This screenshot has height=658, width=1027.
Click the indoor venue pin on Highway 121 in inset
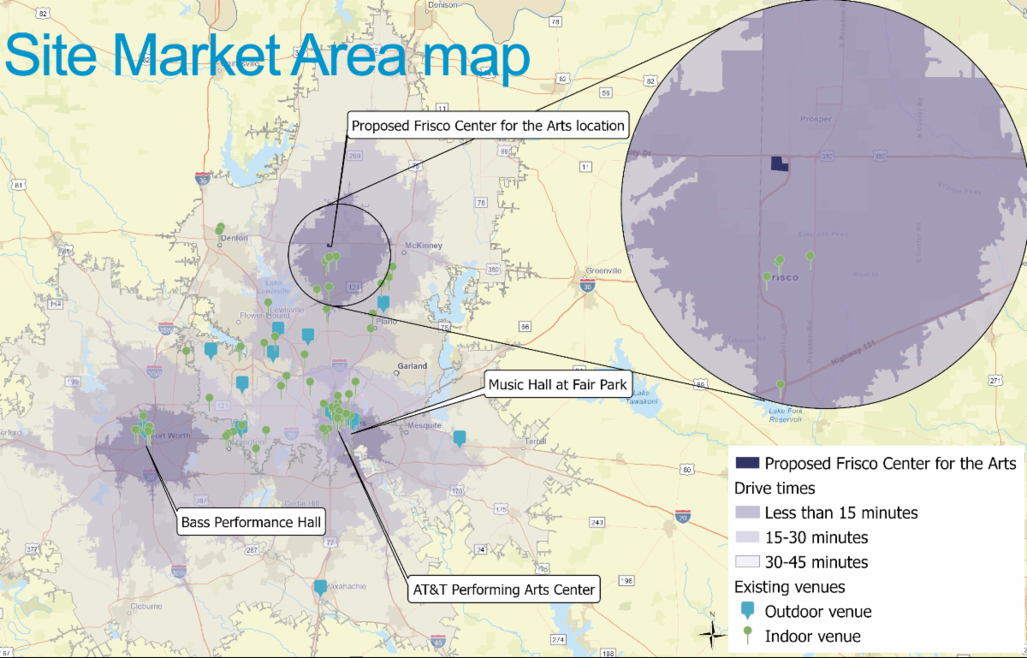(x=780, y=386)
